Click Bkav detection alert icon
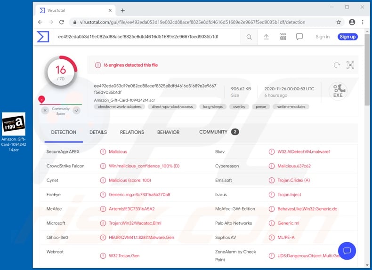 pyautogui.click(x=272, y=152)
